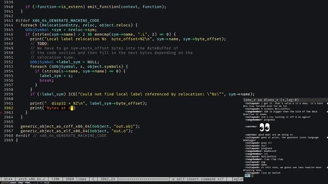The width and height of the screenshot is (328, 184).
Task: Click the chat message 'damn'
Action: (264, 165)
